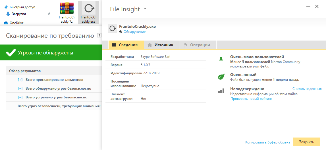The width and height of the screenshot is (326, 150).
Task: Click the Неподтверждено heading
Action: pyautogui.click(x=247, y=89)
